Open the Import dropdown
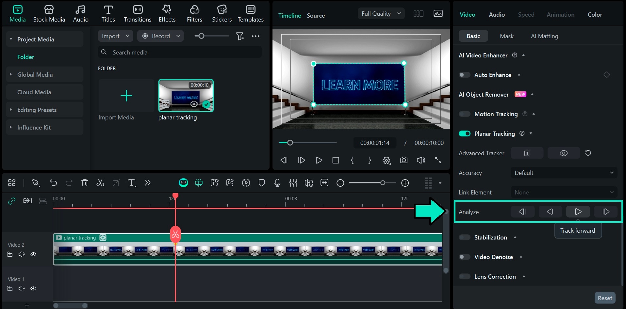 point(116,36)
